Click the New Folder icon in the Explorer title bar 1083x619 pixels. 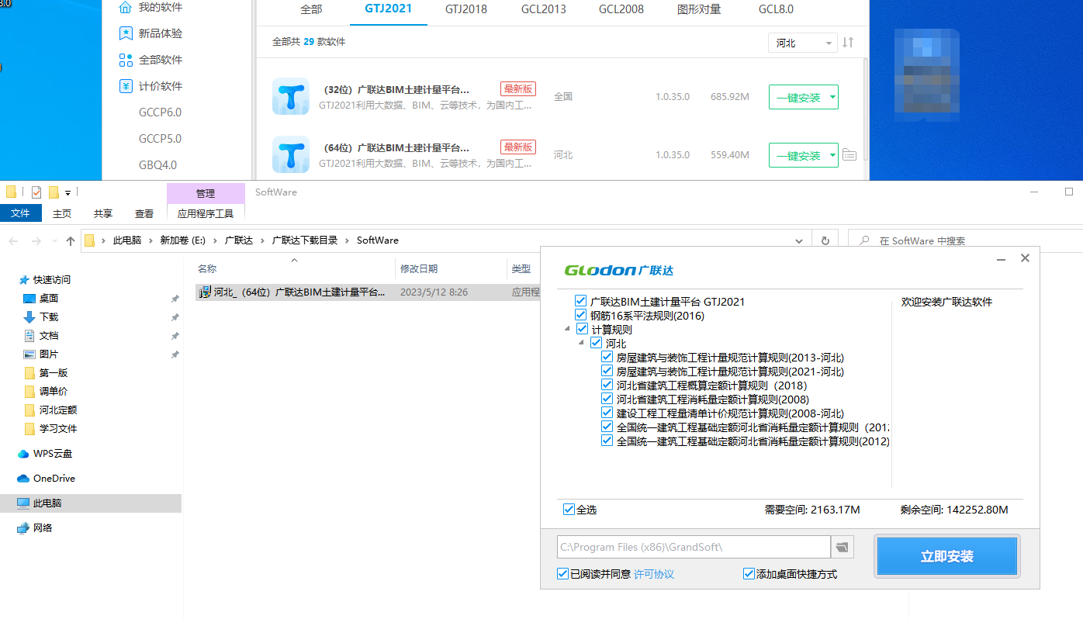[x=54, y=192]
